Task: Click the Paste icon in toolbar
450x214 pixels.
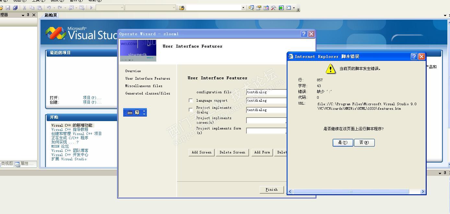Action: tap(39, 8)
